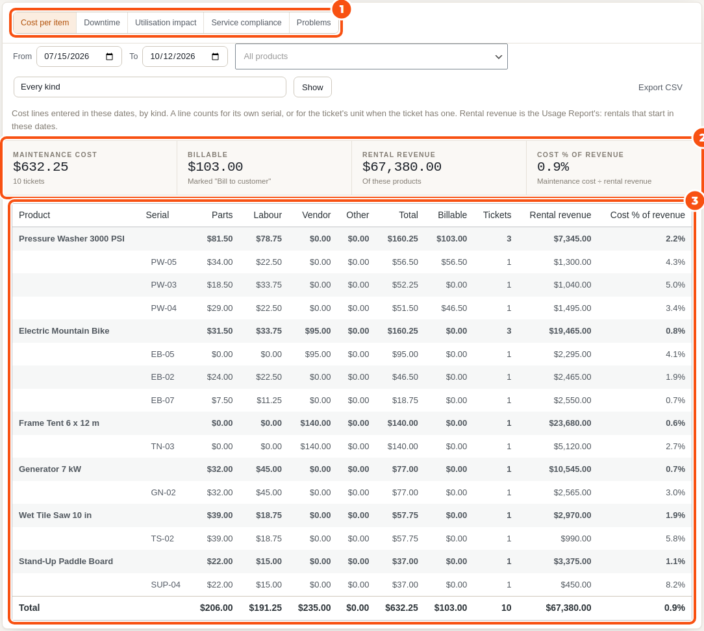Click serial TN-03

(162, 447)
